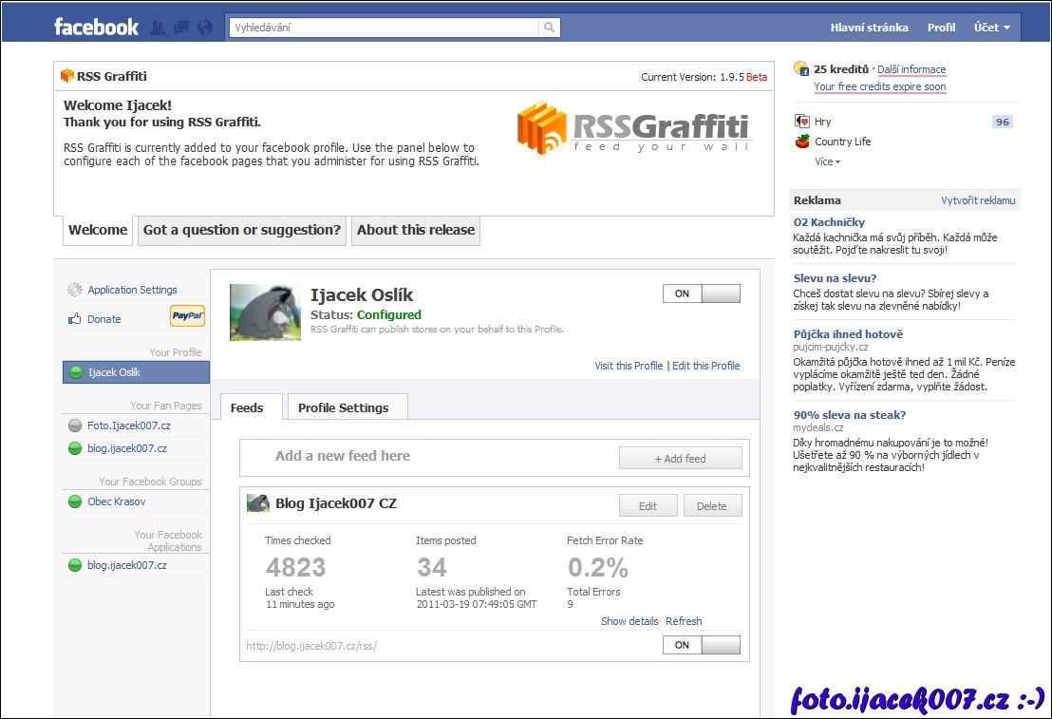Click the Application Settings gear icon
The image size is (1052, 719).
[75, 290]
